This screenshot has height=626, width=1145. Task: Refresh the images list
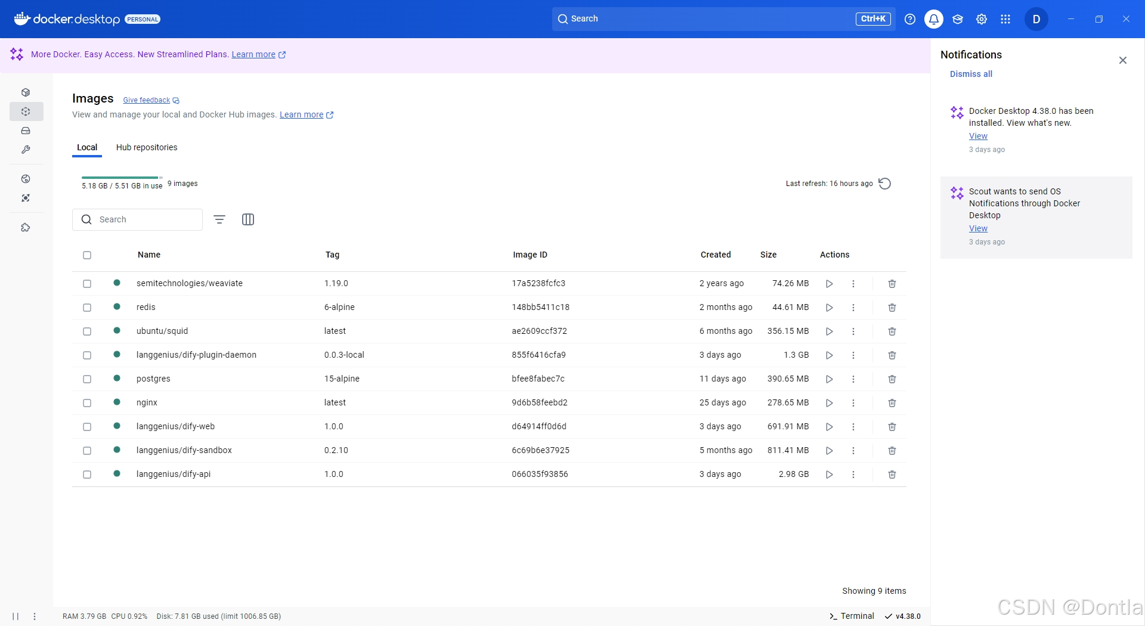click(885, 184)
